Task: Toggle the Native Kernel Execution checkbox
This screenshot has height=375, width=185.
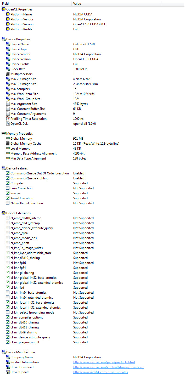Action: (x=8, y=203)
